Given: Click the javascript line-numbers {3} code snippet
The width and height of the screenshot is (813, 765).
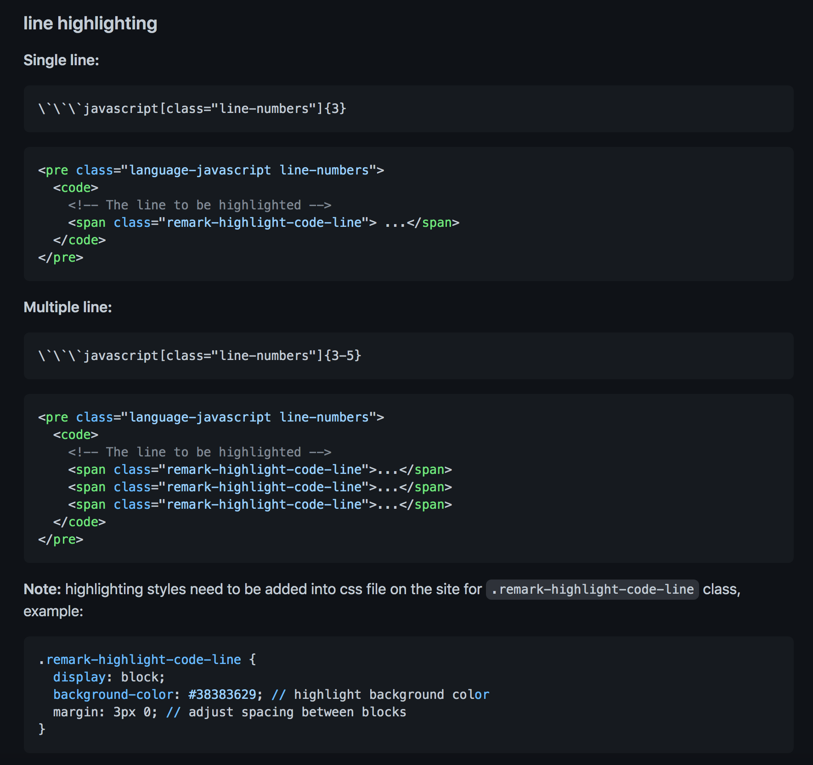Looking at the screenshot, I should pos(192,109).
